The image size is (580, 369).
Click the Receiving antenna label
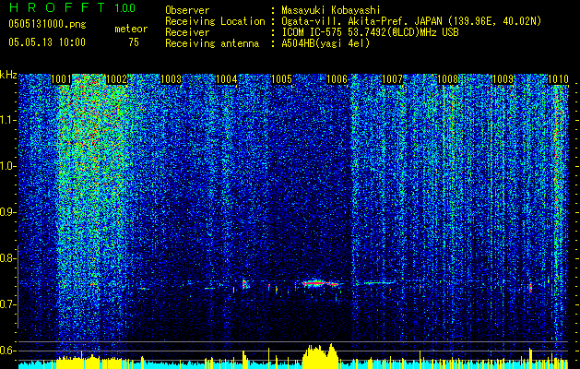(x=212, y=43)
